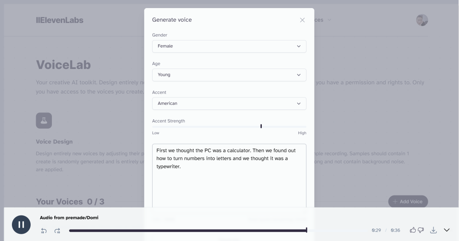The image size is (459, 241).
Task: Seek on the audio progress bar
Action: click(x=188, y=230)
